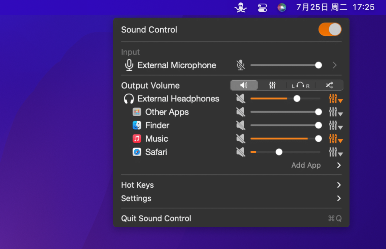Expand the Hot Keys submenu
386x249 pixels.
point(338,185)
